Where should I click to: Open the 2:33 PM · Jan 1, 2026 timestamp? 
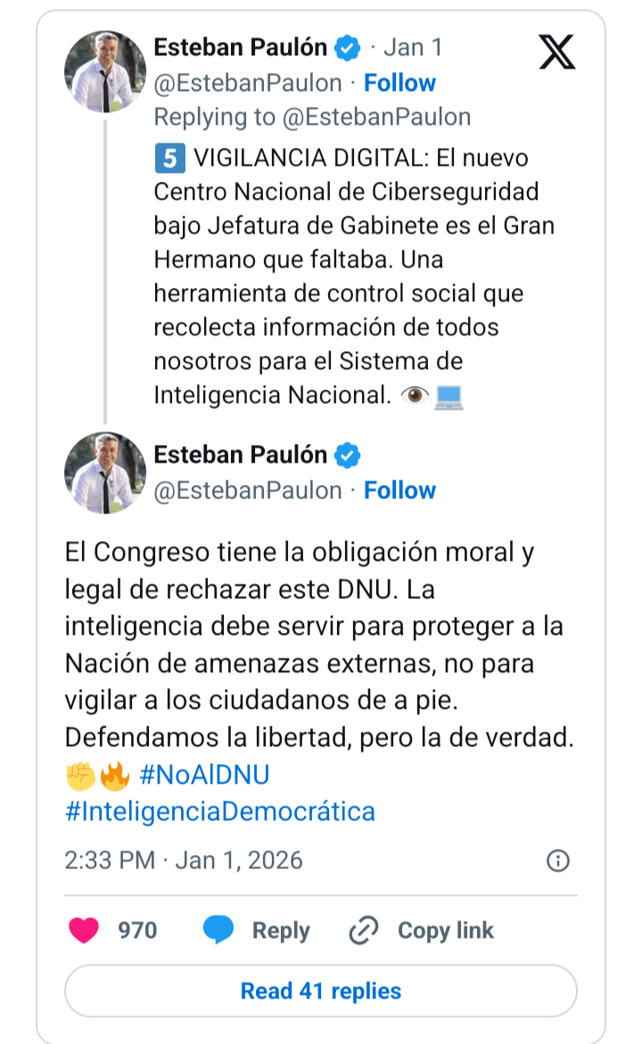click(x=184, y=860)
